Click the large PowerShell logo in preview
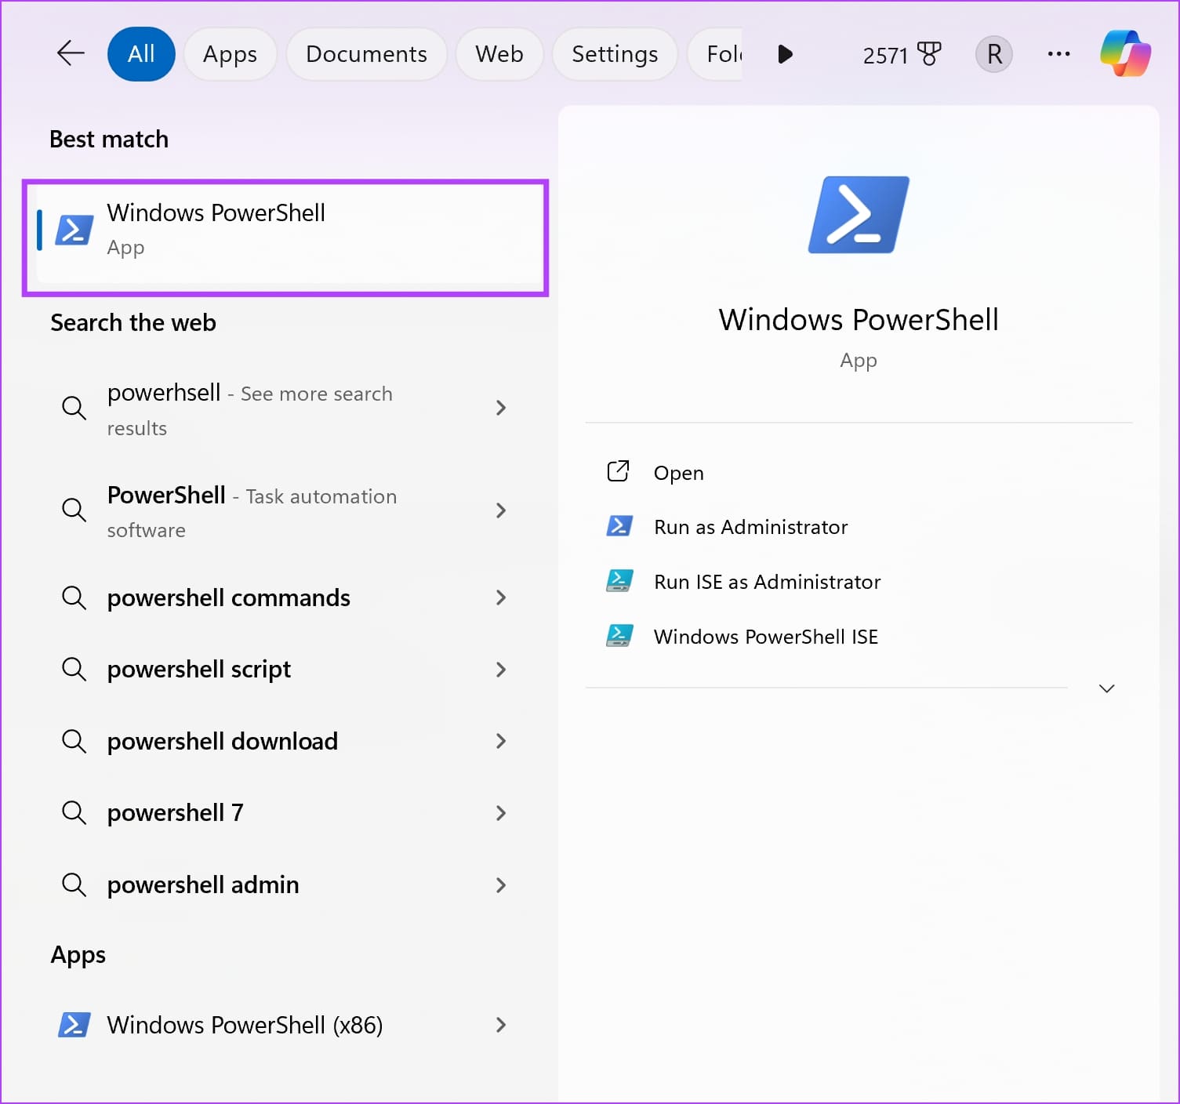 coord(859,215)
